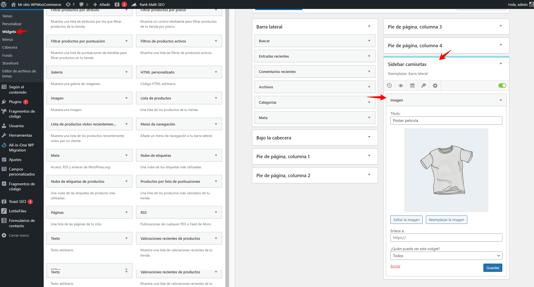Click the Campos personalizados icon
The width and height of the screenshot is (534, 287).
(4, 169)
